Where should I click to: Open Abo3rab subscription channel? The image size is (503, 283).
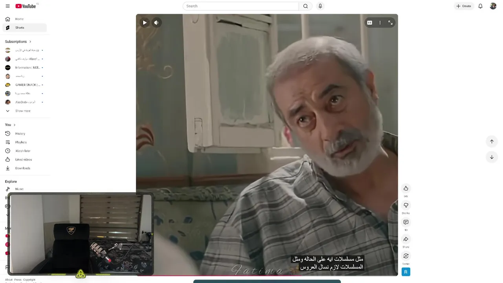[x=24, y=102]
